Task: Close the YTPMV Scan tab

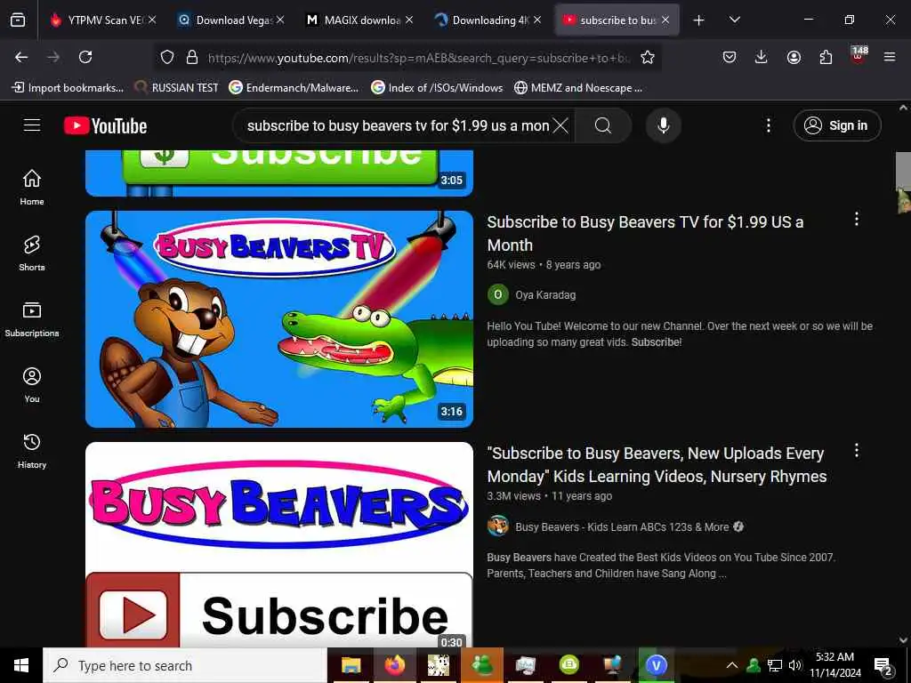Action: (x=151, y=20)
